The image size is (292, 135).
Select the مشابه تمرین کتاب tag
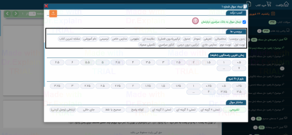(70, 39)
